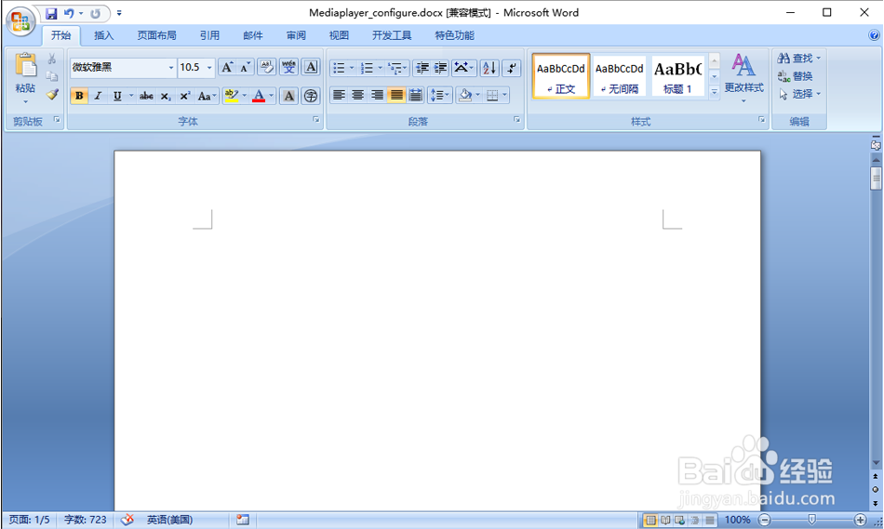The width and height of the screenshot is (884, 529).
Task: Expand font dialog launcher 字体
Action: coord(316,119)
